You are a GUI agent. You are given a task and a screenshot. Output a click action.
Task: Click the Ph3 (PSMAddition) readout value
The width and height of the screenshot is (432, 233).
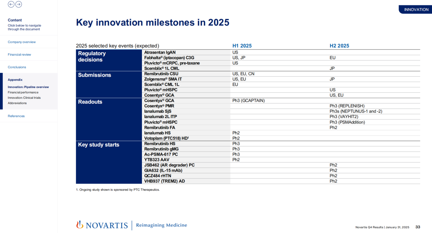click(347, 122)
